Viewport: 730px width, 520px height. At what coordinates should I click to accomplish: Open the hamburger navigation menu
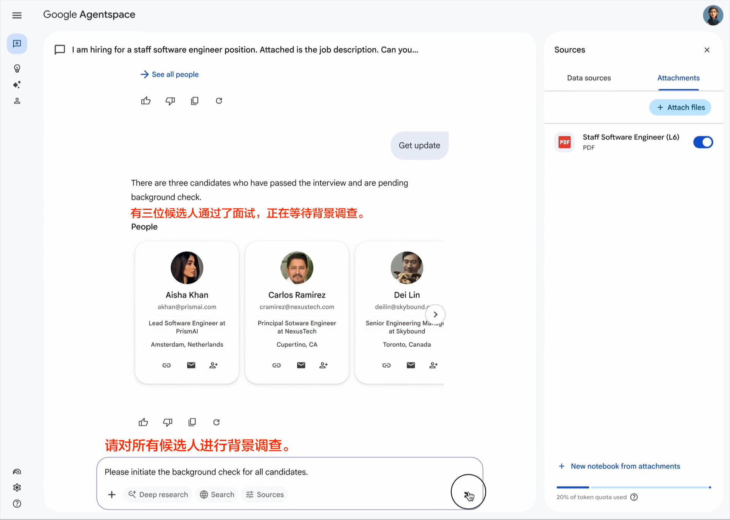pyautogui.click(x=17, y=15)
